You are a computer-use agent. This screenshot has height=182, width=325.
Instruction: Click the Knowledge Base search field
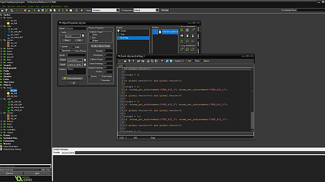point(311,10)
